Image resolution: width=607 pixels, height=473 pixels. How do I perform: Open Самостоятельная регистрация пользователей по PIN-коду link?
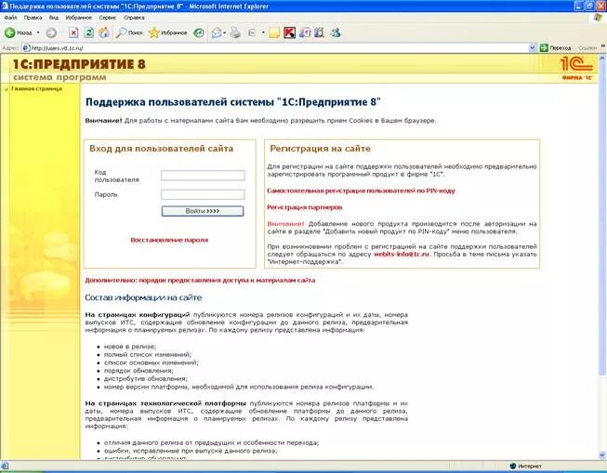click(x=361, y=191)
